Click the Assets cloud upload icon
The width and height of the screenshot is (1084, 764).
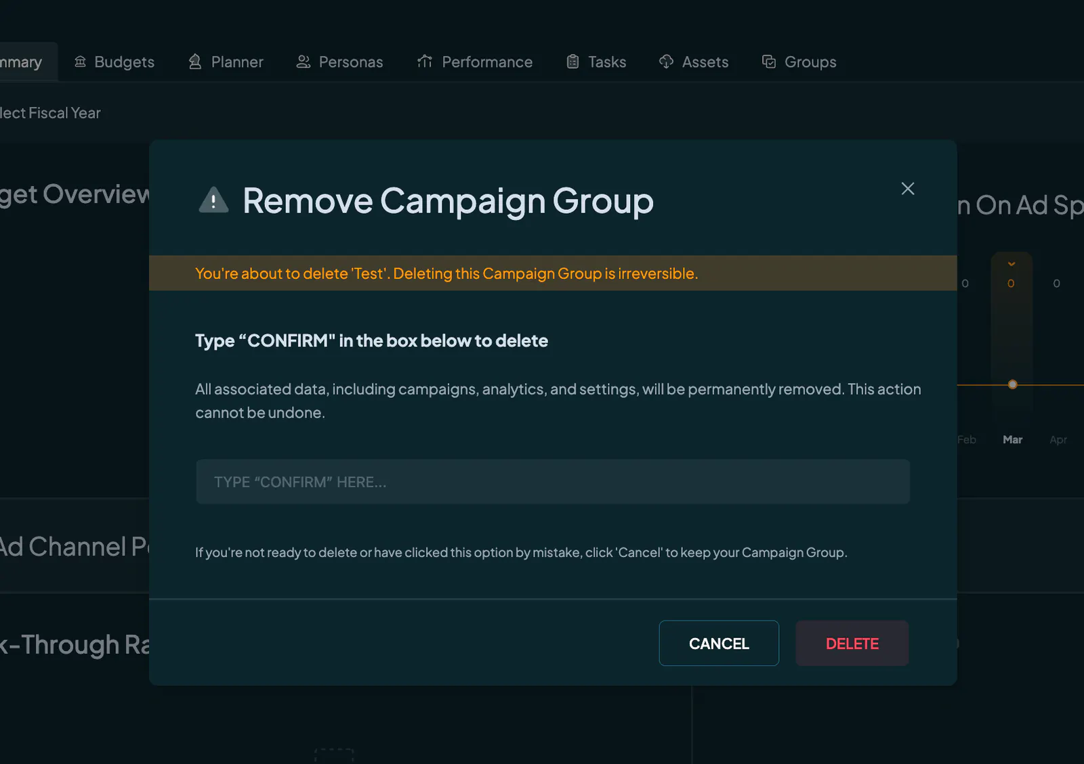(666, 62)
